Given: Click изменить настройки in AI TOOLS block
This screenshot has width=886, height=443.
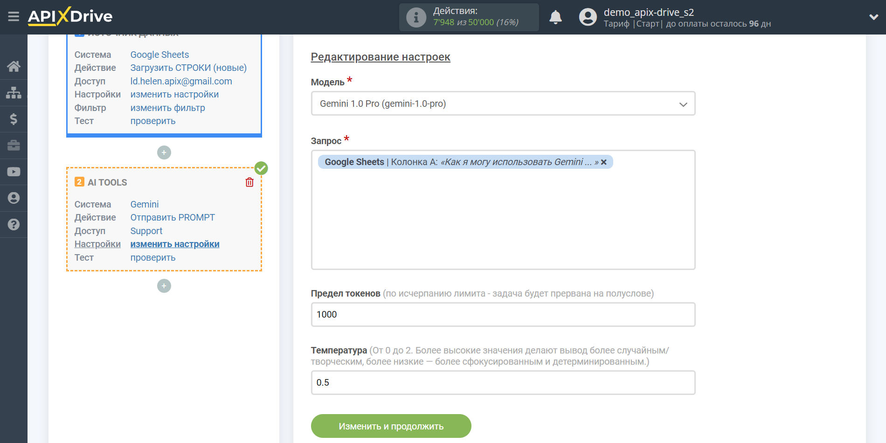Looking at the screenshot, I should click(175, 244).
